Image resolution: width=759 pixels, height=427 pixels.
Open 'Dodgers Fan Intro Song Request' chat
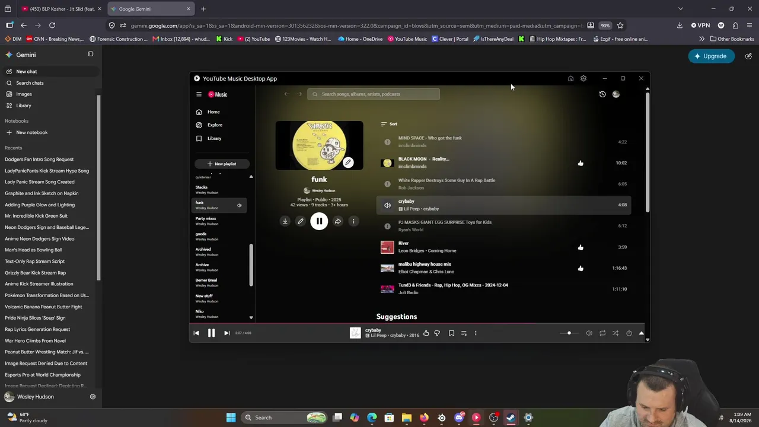(39, 160)
